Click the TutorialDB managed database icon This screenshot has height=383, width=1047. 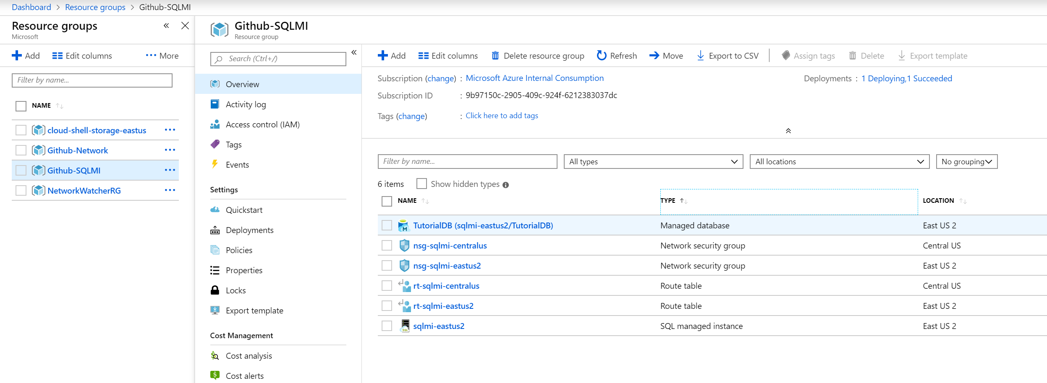click(x=404, y=225)
